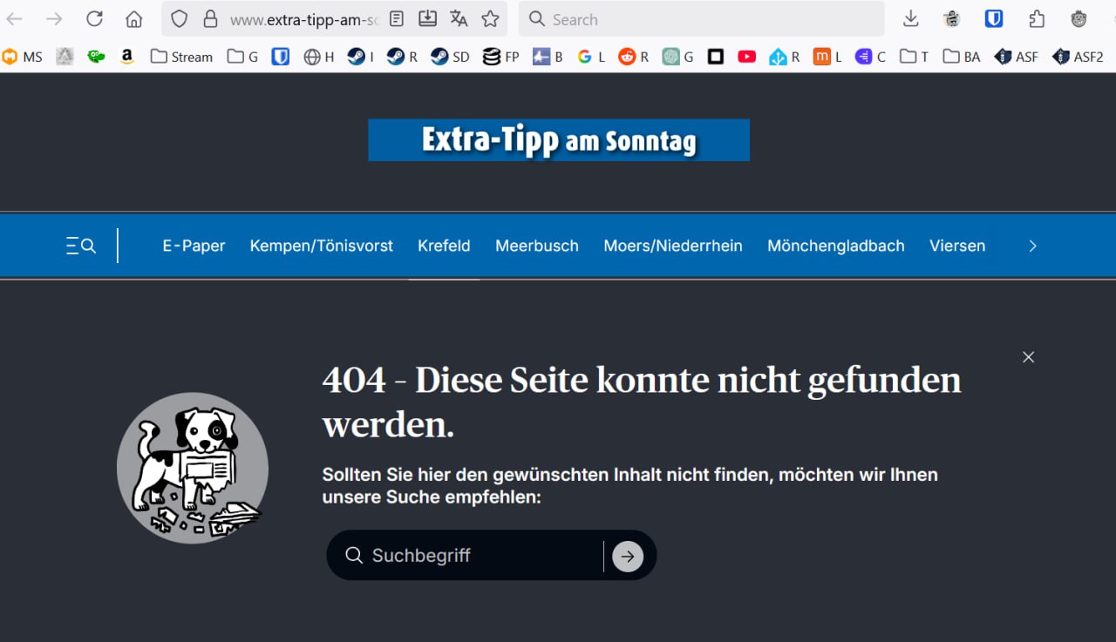The width and height of the screenshot is (1116, 642).
Task: Expand the BA bookmarks folder
Action: point(962,57)
